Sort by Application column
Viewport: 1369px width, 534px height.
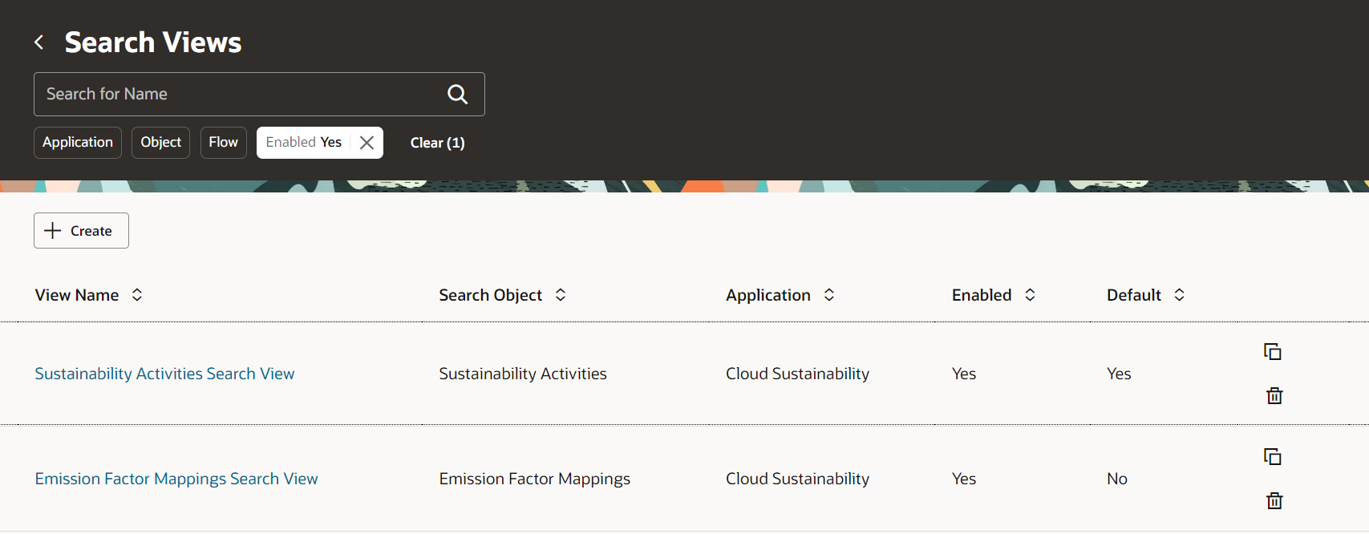[829, 295]
